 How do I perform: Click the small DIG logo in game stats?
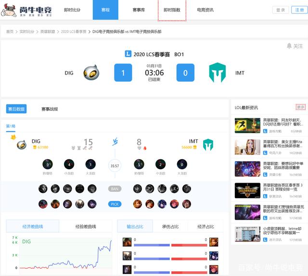coord(22,145)
